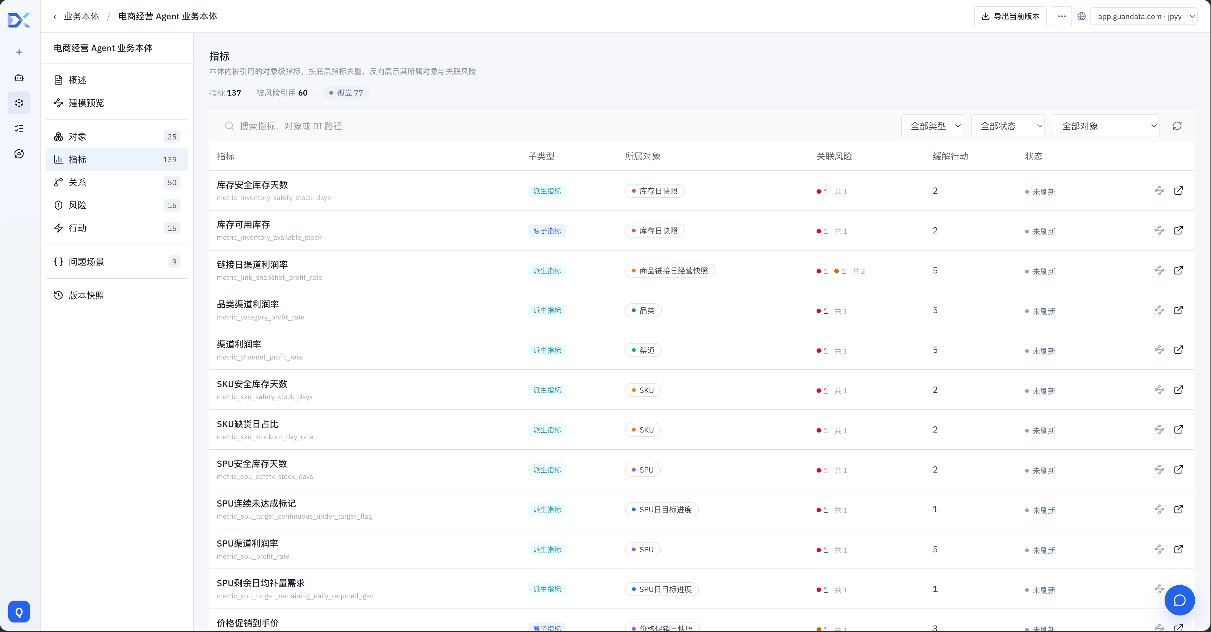View lineage icon for SPU剩余日均补量需求

point(1159,589)
